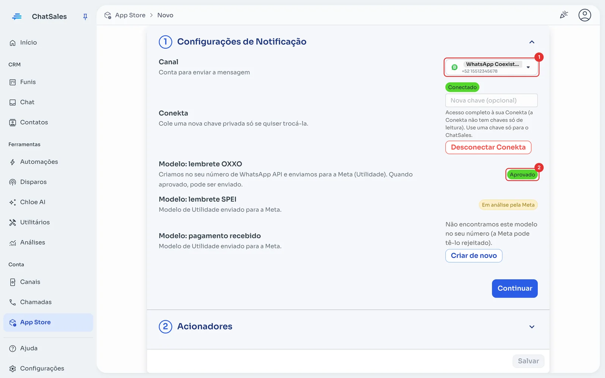
Task: Open the user profile avatar
Action: (585, 15)
